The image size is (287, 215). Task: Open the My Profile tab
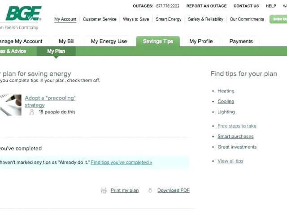201,41
